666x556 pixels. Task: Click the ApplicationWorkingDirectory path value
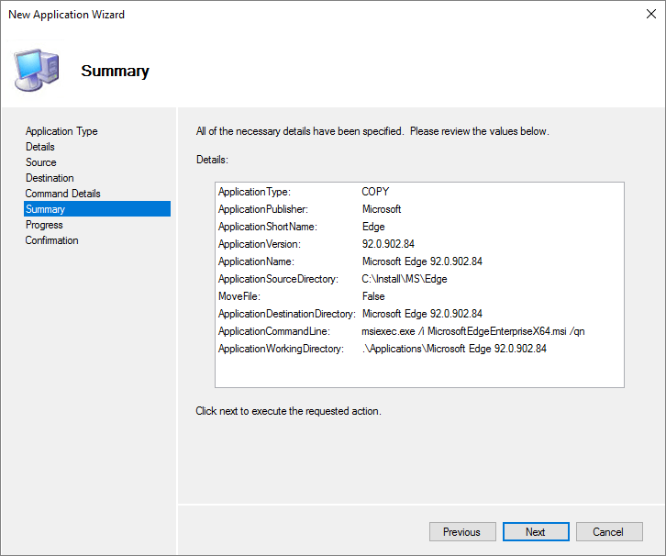454,349
